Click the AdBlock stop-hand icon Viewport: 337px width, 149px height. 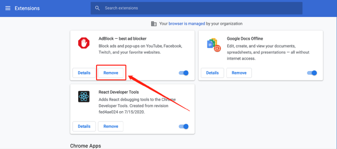pyautogui.click(x=84, y=43)
